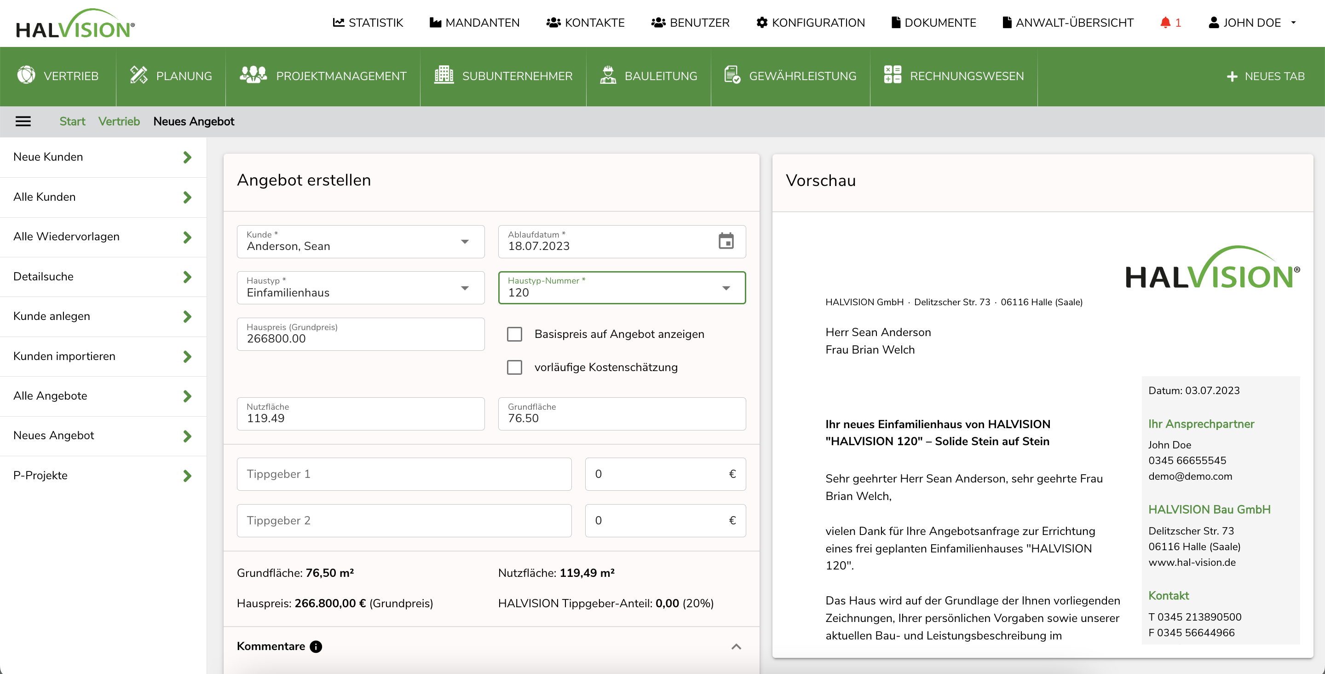Toggle the hamburger sidebar menu
The width and height of the screenshot is (1325, 674).
pos(23,122)
